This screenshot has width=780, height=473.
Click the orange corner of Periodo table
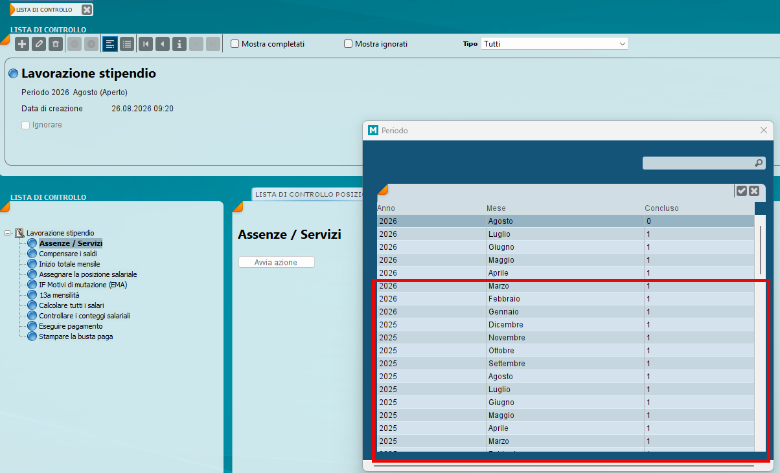382,189
